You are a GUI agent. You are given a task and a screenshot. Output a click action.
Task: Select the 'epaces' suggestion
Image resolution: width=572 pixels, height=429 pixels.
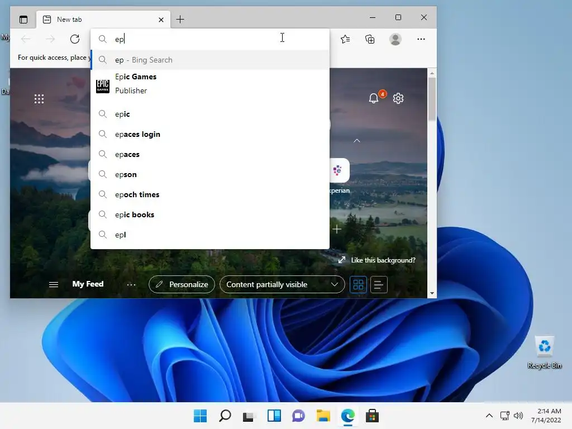click(x=210, y=154)
